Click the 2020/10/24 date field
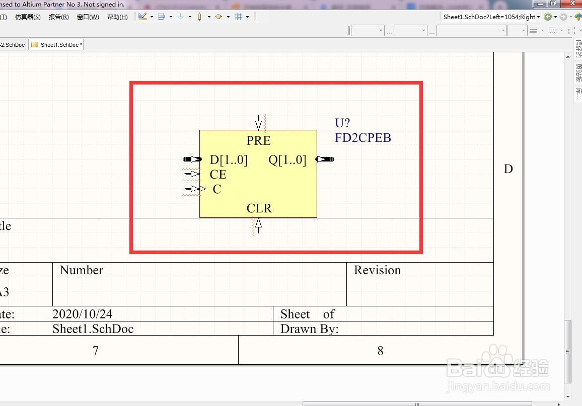The width and height of the screenshot is (582, 406). (83, 314)
